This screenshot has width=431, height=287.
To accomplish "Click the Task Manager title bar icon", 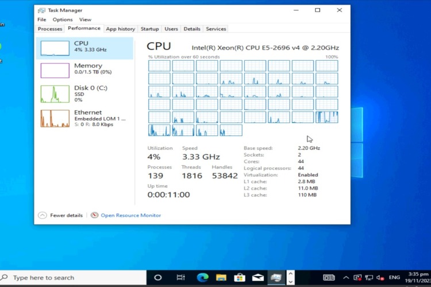I will 41,10.
